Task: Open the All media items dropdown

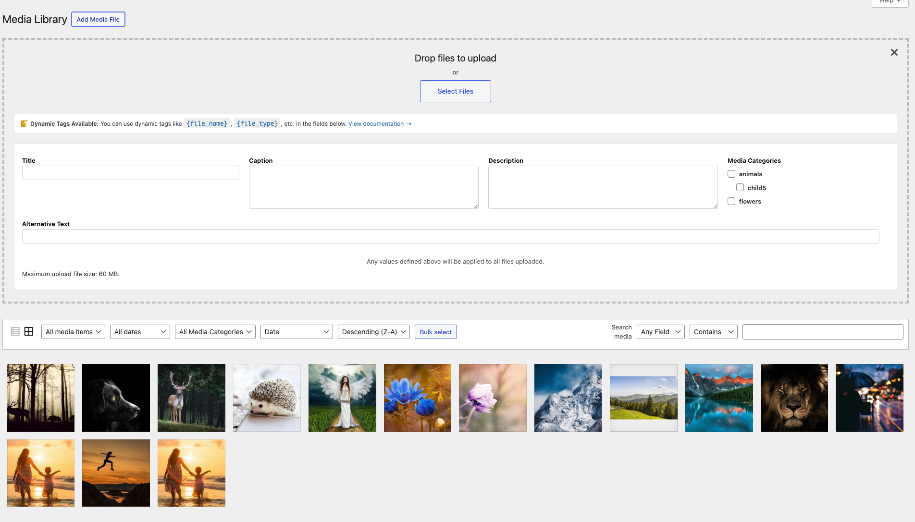Action: [x=73, y=332]
